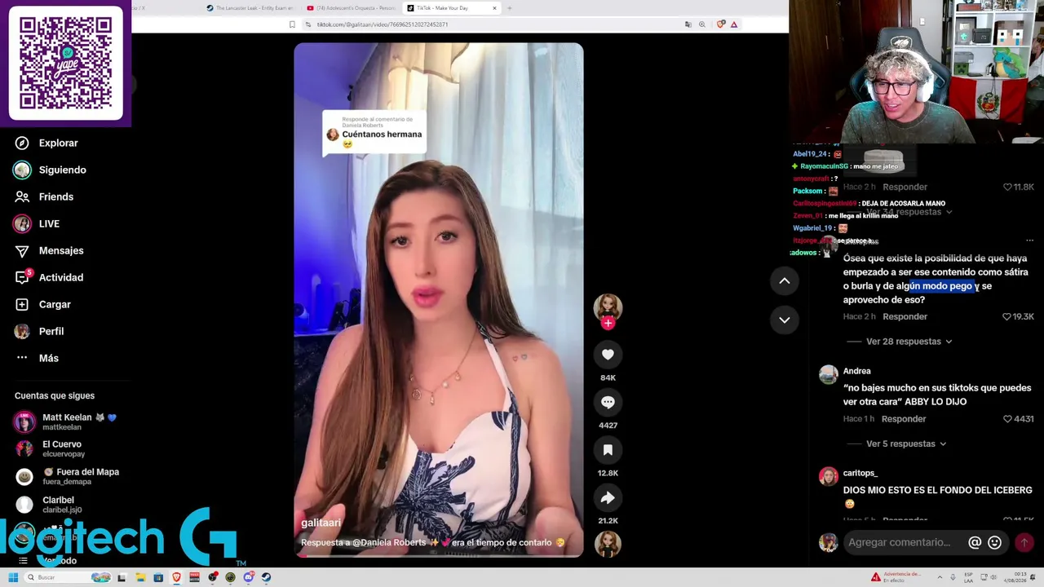Reply to the comment about sátira

(x=905, y=316)
